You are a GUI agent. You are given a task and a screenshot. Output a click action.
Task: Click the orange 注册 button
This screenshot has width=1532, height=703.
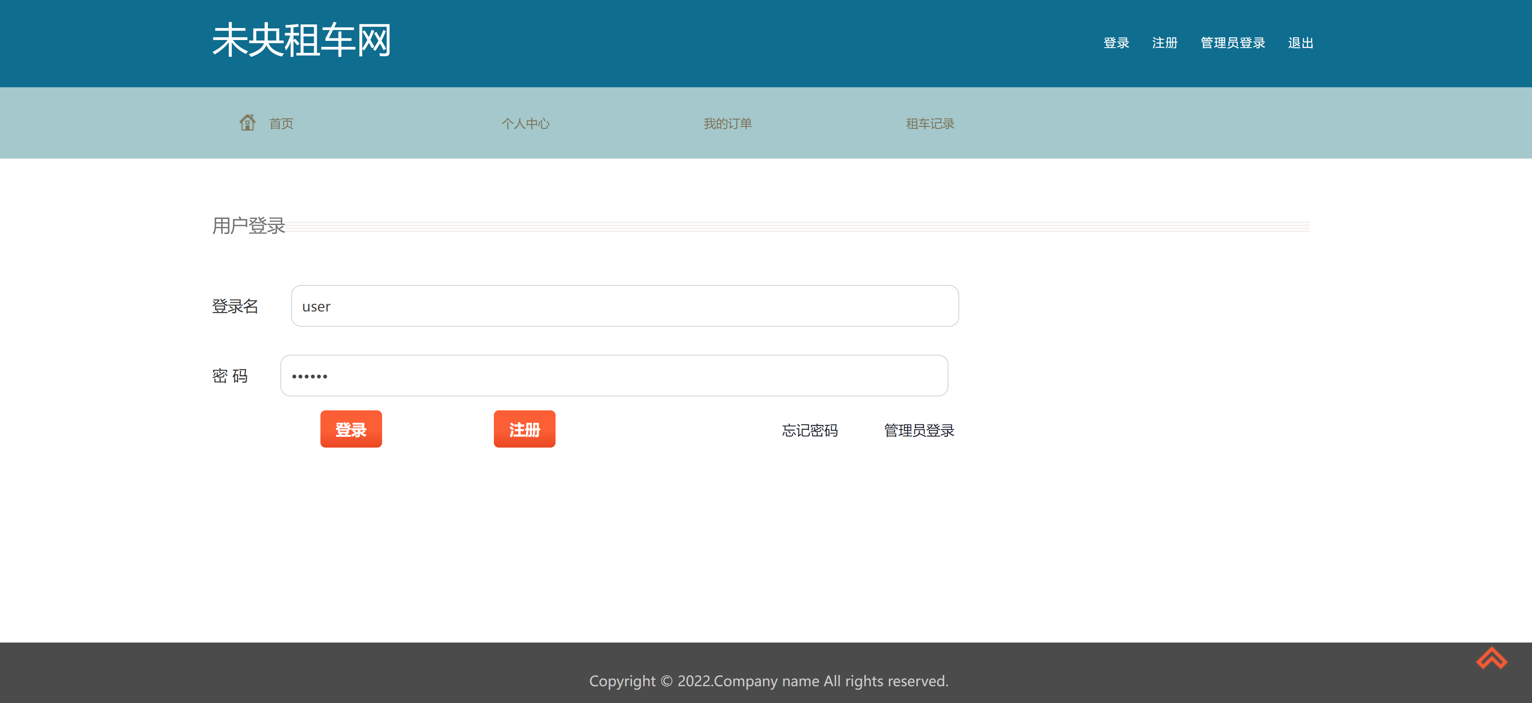524,428
